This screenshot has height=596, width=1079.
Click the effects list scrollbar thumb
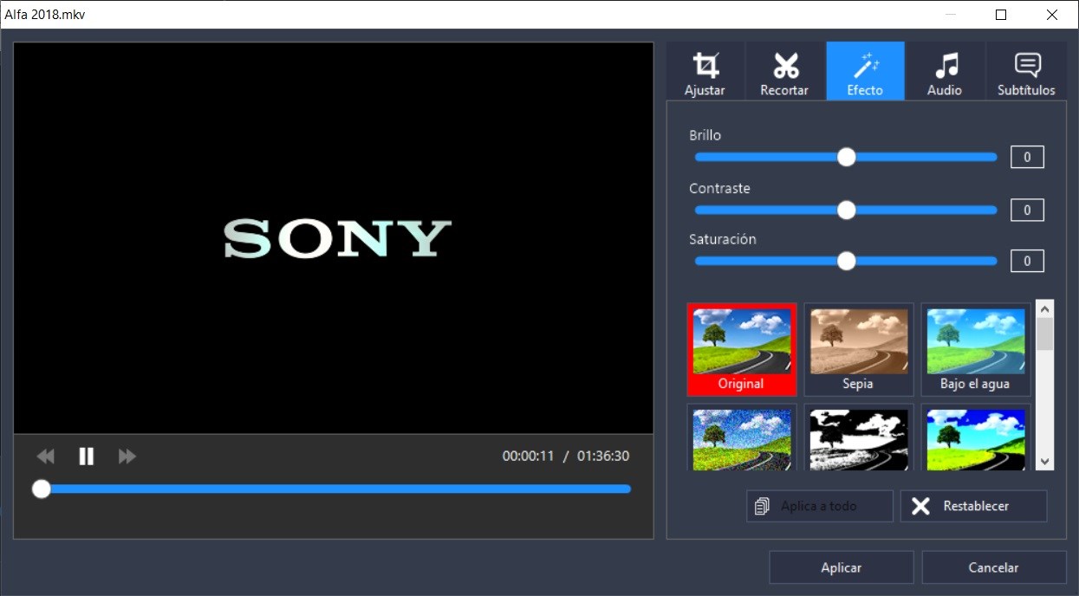tap(1045, 334)
